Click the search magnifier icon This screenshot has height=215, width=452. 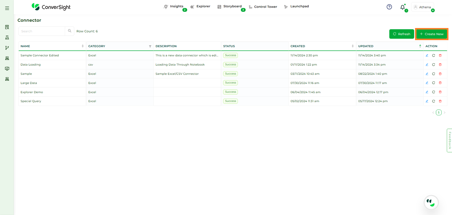pos(70,31)
